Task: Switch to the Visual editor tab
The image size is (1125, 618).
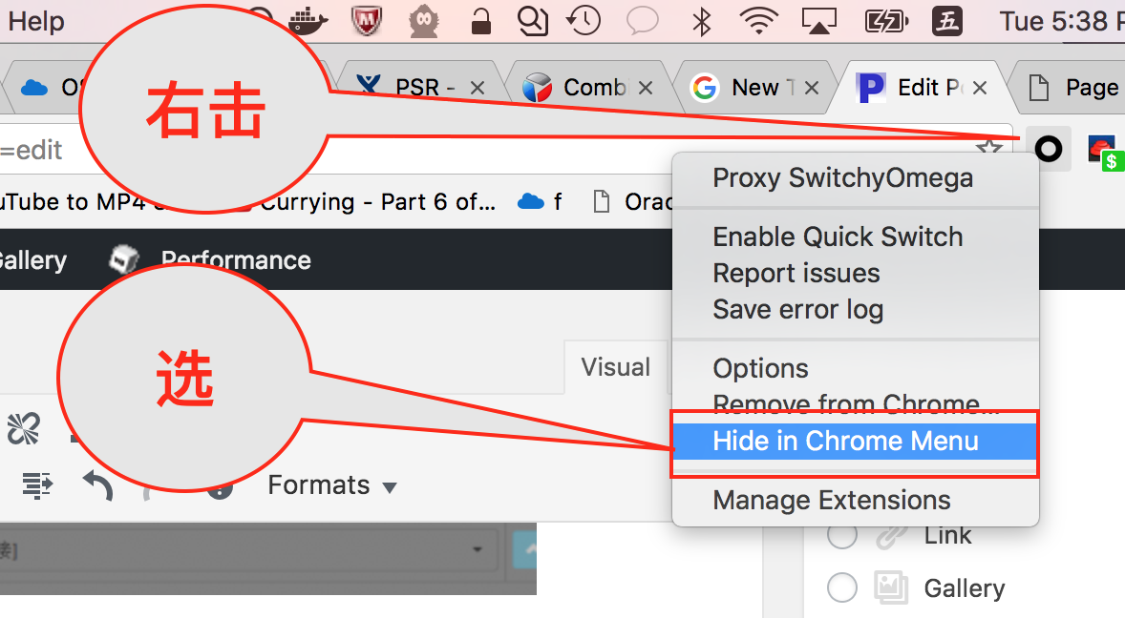Action: [x=616, y=367]
